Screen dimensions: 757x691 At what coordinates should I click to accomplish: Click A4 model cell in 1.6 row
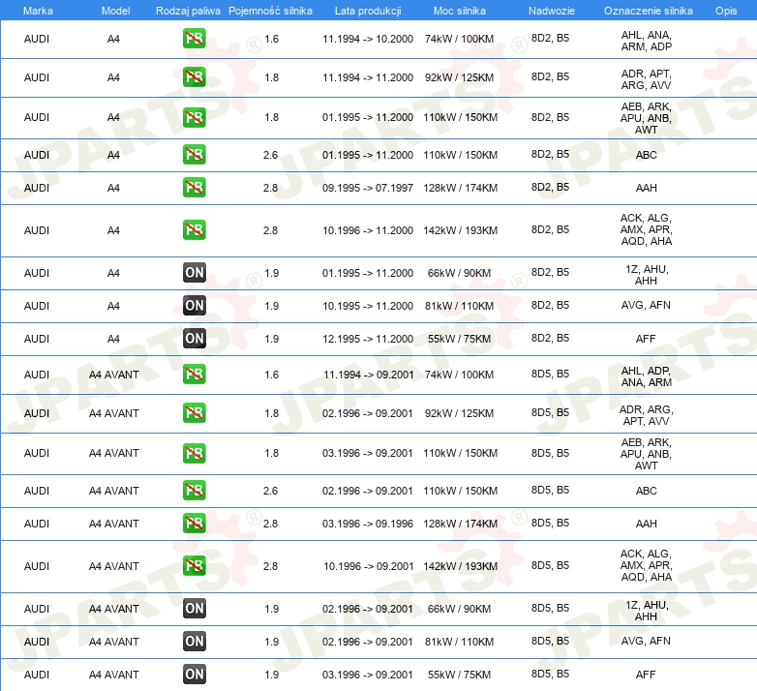coord(113,39)
